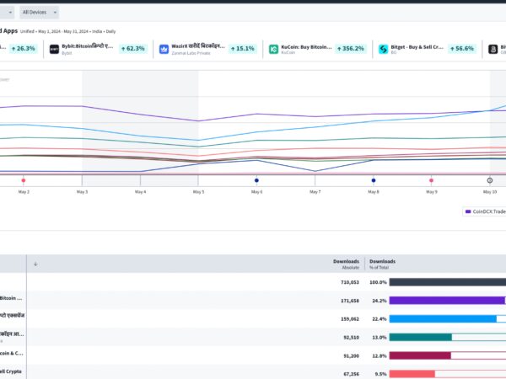Open the KuCoin: Buy Bitcoin app title
The image size is (506, 379).
point(306,46)
